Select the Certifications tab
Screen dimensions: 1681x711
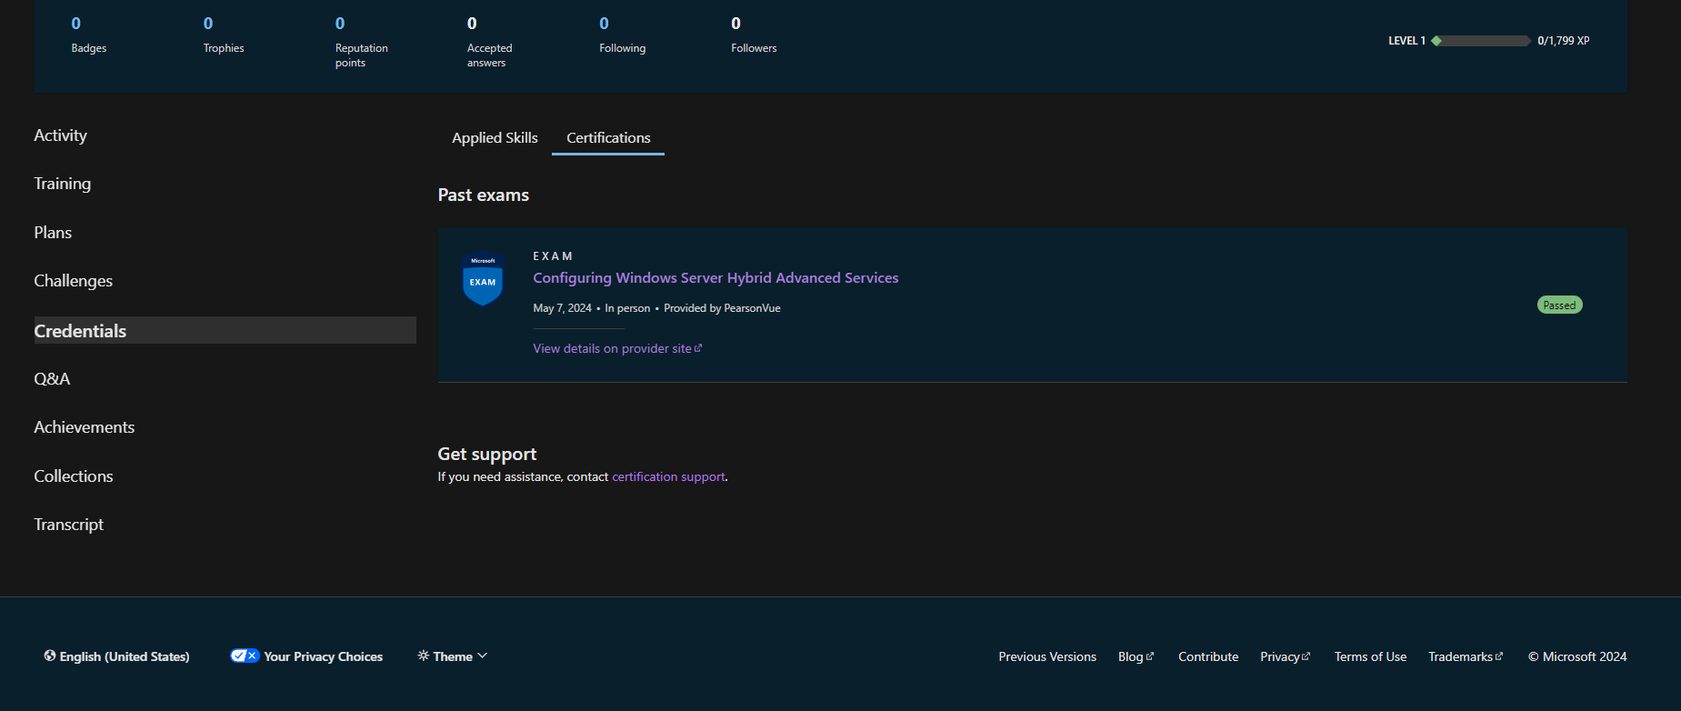(608, 138)
